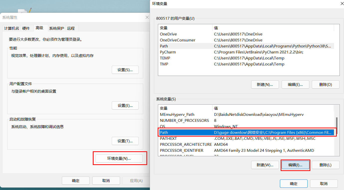Close the 系统属性 window
The image size is (344, 190).
(x=147, y=17)
